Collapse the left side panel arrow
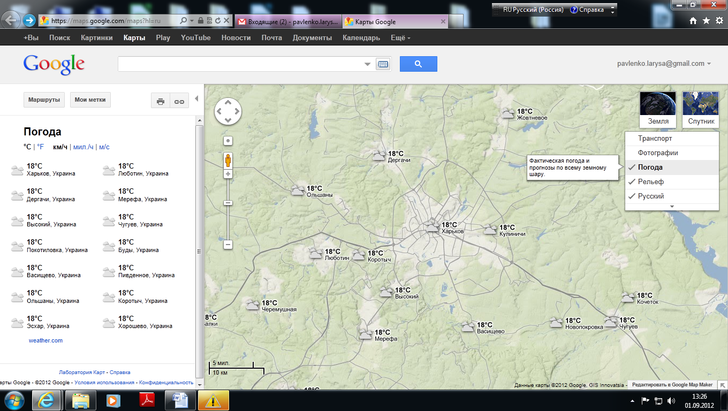728x411 pixels. 196,98
